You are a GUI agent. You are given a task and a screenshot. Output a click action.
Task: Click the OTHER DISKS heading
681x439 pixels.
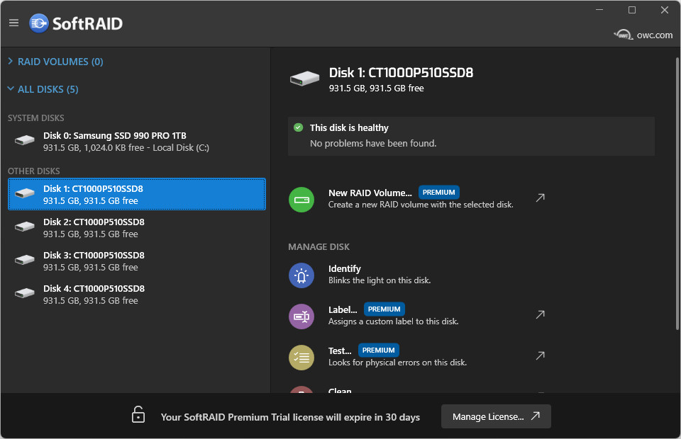click(34, 171)
